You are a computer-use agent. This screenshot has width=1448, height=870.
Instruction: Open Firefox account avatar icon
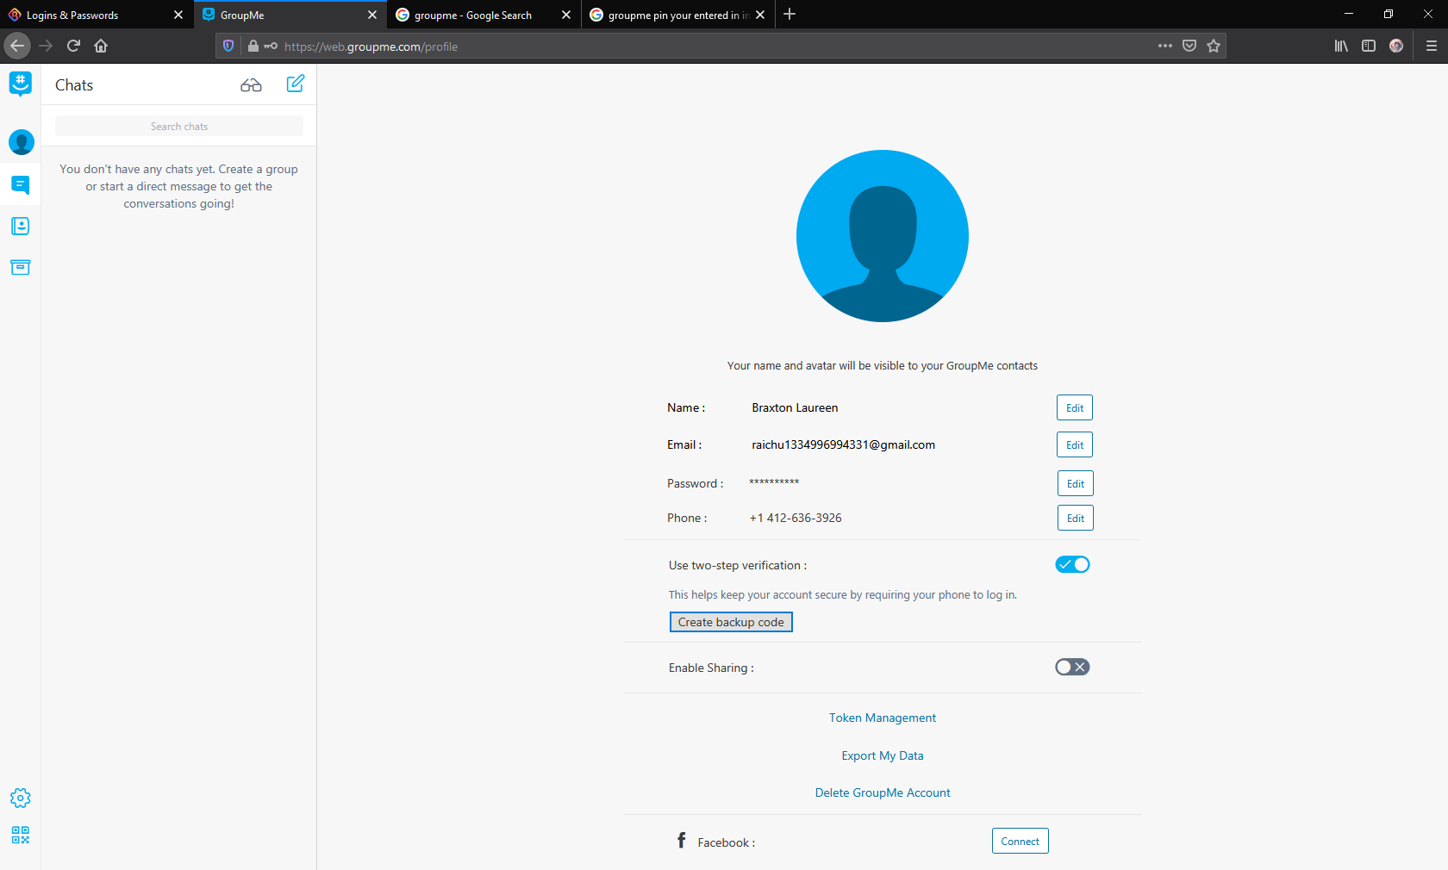point(1396,46)
